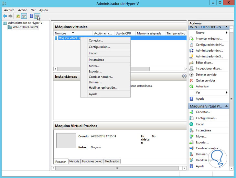Click Cambiar nombre icon in Acciones pane
The height and width of the screenshot is (178, 236).
(191, 148)
